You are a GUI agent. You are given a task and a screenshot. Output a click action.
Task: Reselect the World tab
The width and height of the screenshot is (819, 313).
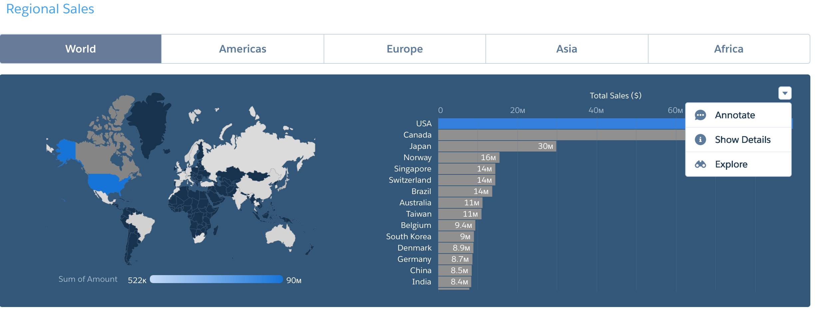pyautogui.click(x=81, y=49)
